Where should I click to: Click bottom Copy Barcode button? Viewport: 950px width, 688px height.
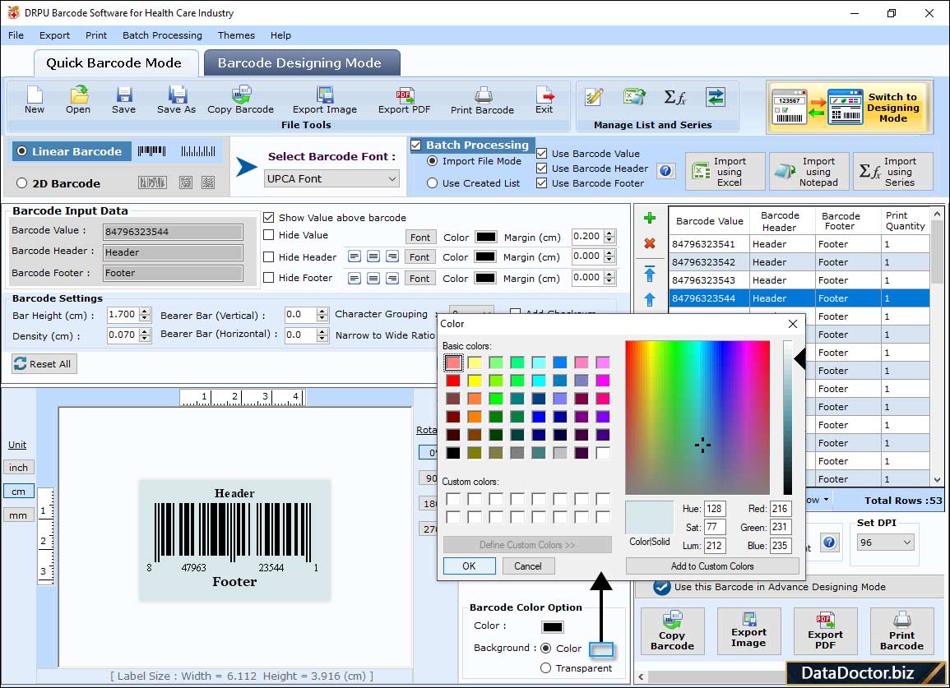pyautogui.click(x=673, y=631)
